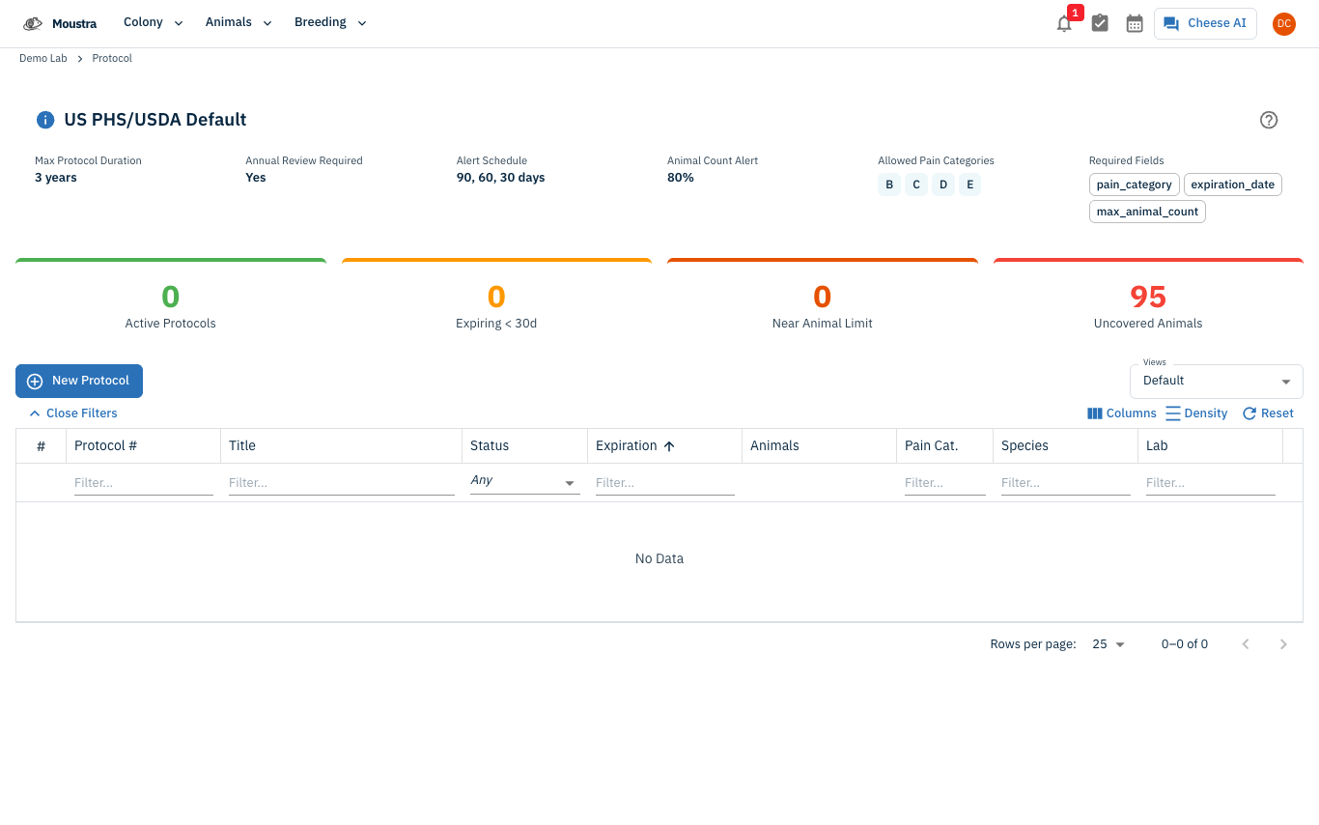Click Demo Lab breadcrumb link

pyautogui.click(x=43, y=59)
